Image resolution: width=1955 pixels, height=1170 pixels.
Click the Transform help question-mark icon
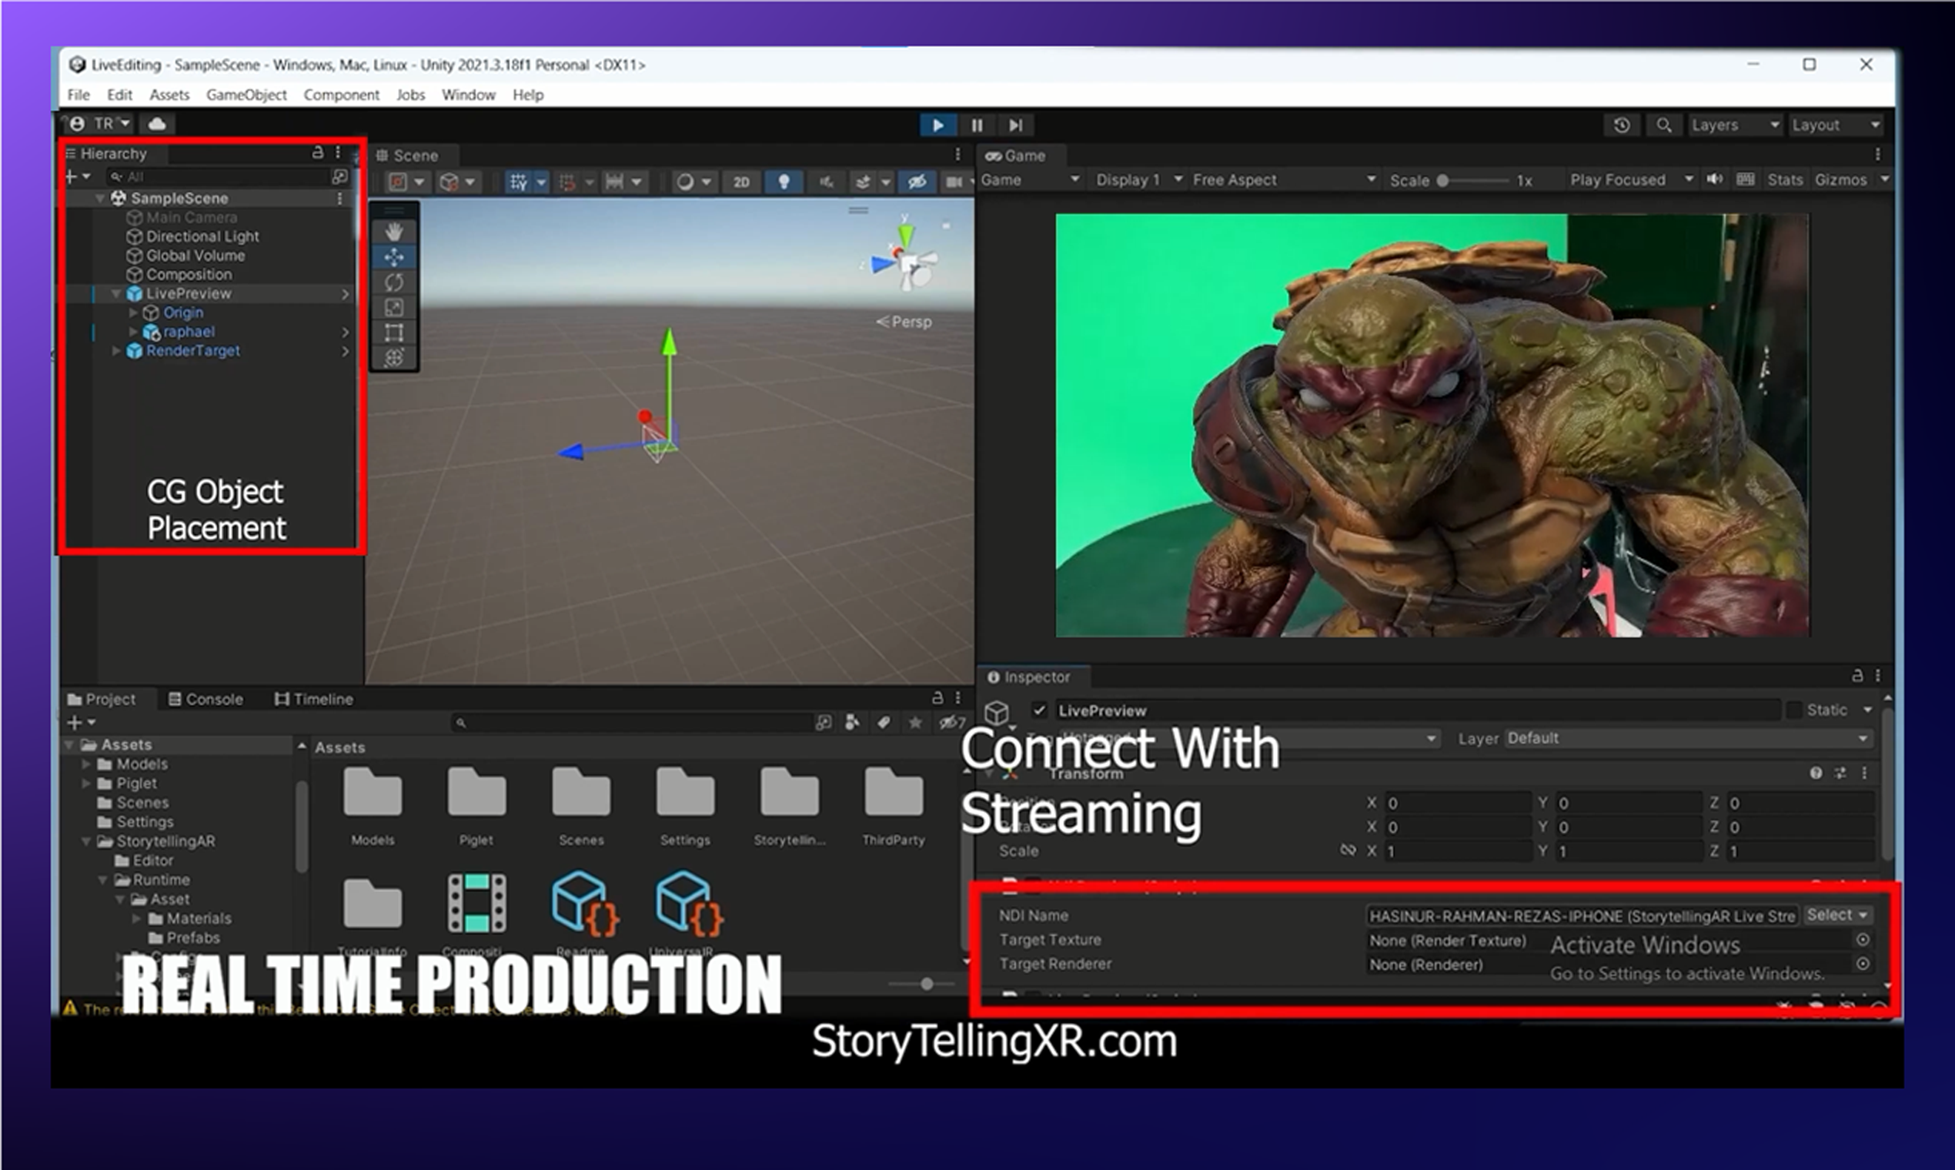(x=1816, y=773)
